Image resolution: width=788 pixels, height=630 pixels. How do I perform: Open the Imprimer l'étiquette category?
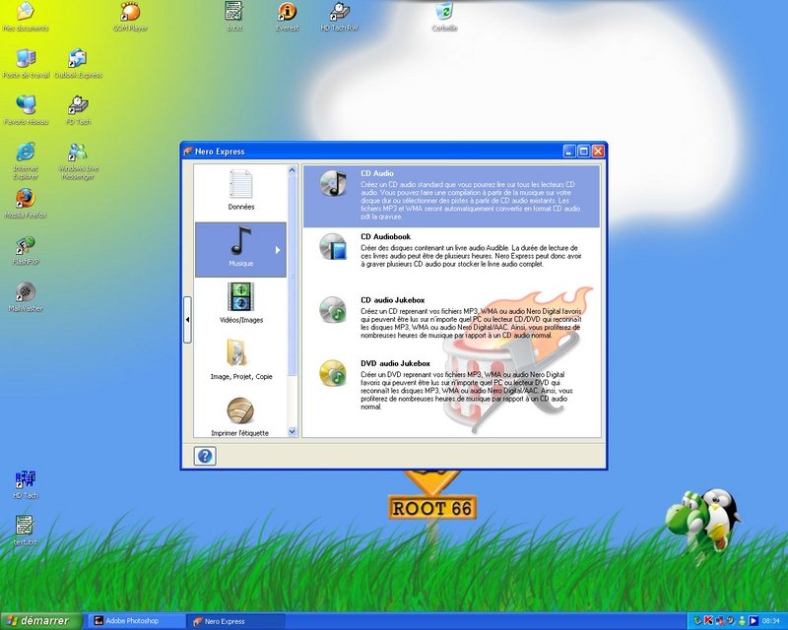[x=240, y=417]
